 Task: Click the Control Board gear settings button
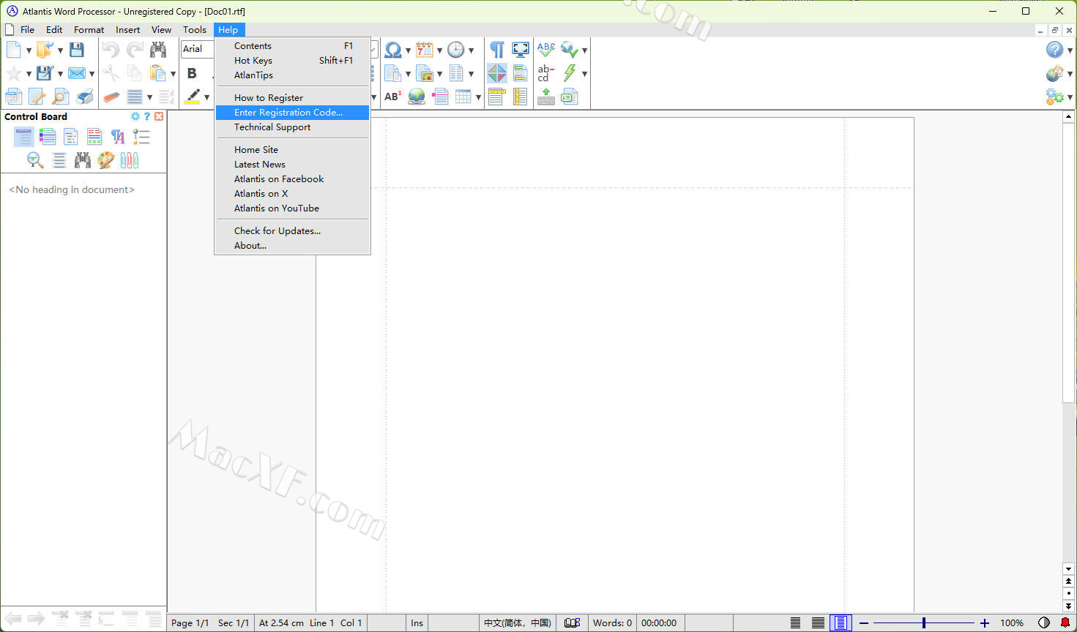click(135, 116)
